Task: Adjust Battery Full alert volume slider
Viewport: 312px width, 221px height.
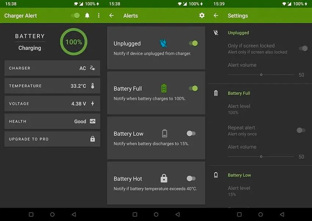Action: [x=261, y=156]
